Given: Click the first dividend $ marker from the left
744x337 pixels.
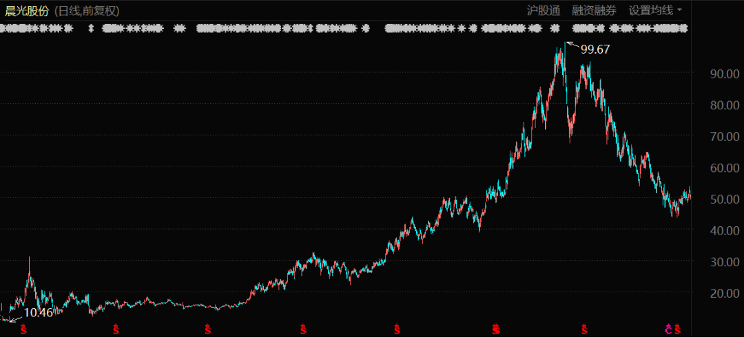Looking at the screenshot, I should (x=23, y=329).
